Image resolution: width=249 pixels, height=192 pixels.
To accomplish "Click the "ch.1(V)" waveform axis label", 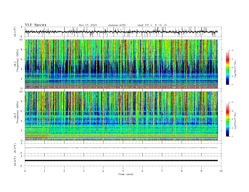I will point(15,32).
